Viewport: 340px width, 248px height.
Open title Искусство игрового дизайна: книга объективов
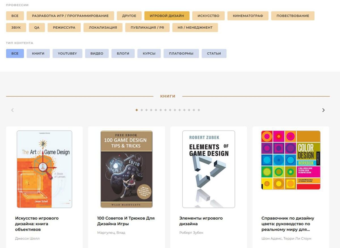point(37,224)
